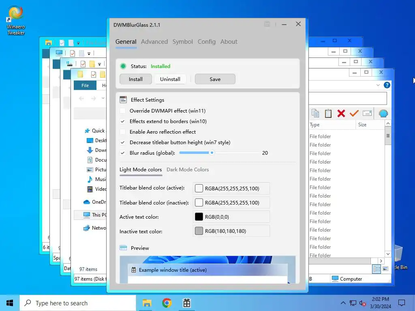Open quick access toolbar dropdown in rearmost Explorer
The height and width of the screenshot is (311, 415).
click(78, 43)
